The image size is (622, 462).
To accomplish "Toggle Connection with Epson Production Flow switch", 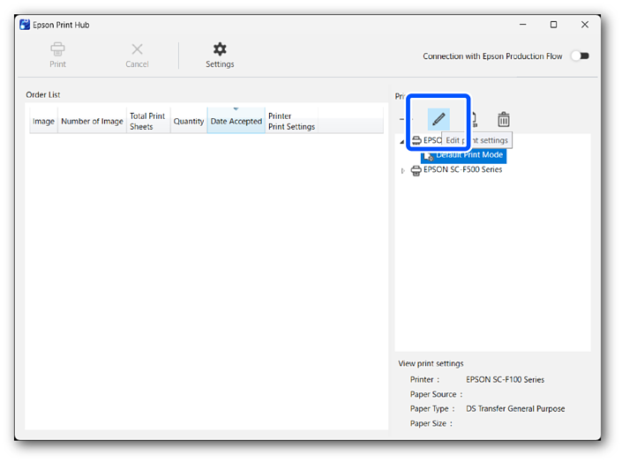I will point(580,56).
